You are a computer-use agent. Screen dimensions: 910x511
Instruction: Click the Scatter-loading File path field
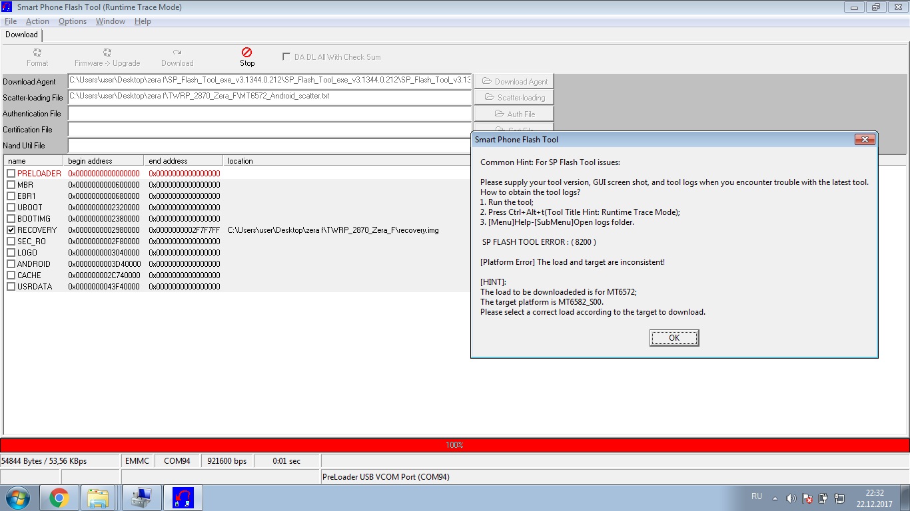(x=270, y=97)
